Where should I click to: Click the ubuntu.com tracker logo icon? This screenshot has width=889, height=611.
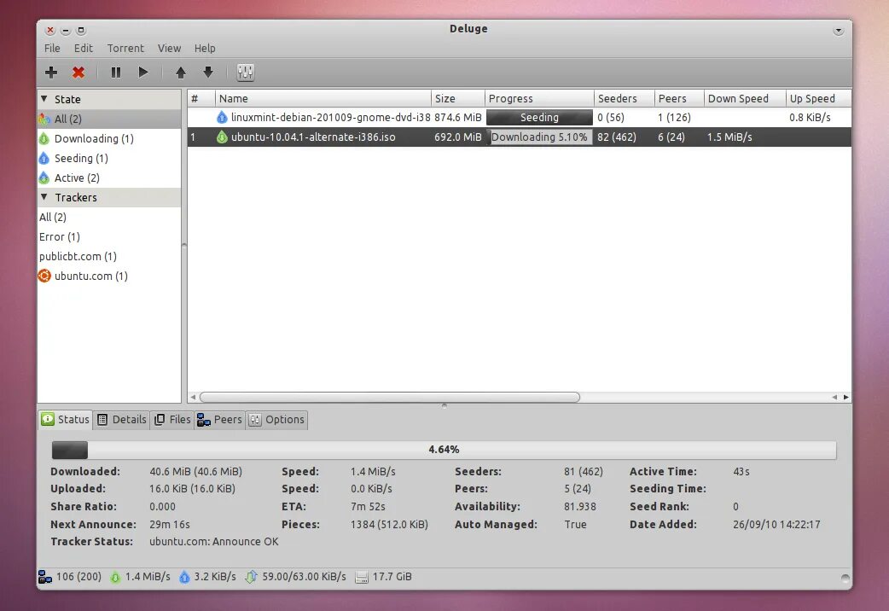[44, 276]
